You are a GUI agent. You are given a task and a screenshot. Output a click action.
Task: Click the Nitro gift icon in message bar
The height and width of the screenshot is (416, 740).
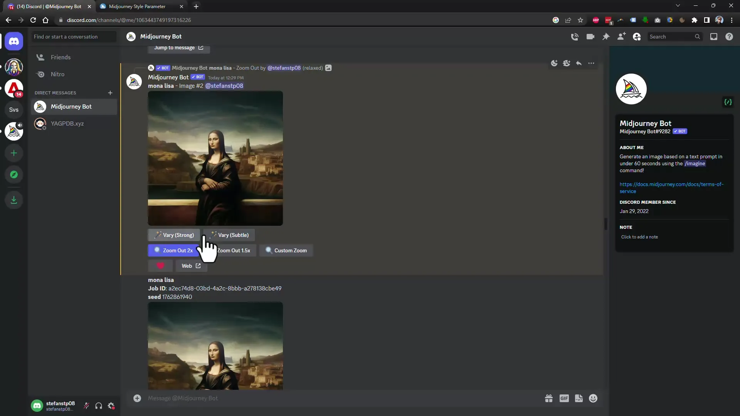point(548,398)
